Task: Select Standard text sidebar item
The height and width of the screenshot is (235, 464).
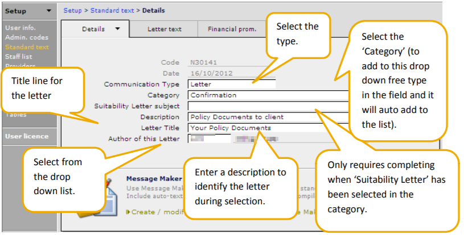Action: (x=27, y=47)
